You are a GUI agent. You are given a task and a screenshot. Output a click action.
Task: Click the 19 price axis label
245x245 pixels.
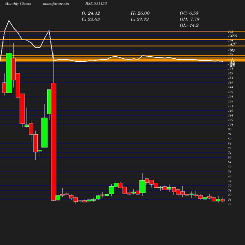(230, 204)
